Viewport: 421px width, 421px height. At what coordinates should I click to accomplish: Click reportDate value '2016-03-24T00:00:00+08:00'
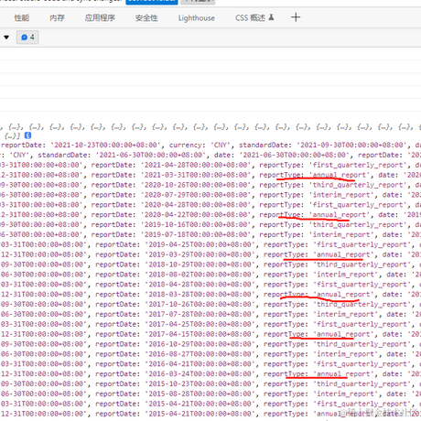coord(200,374)
